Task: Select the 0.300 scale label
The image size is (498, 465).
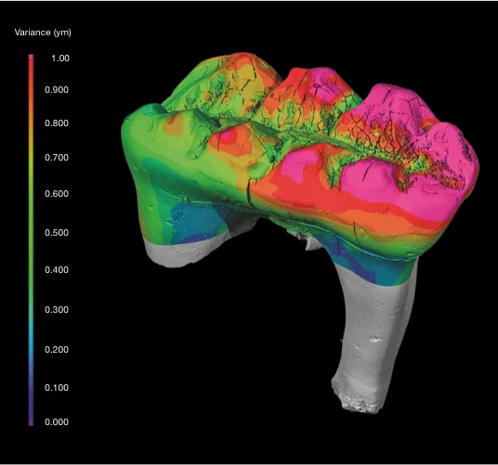Action: 57,310
